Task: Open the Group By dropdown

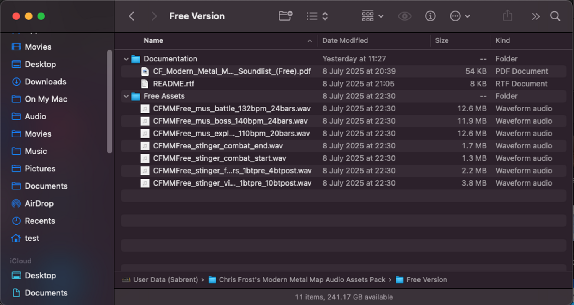Action: tap(372, 16)
